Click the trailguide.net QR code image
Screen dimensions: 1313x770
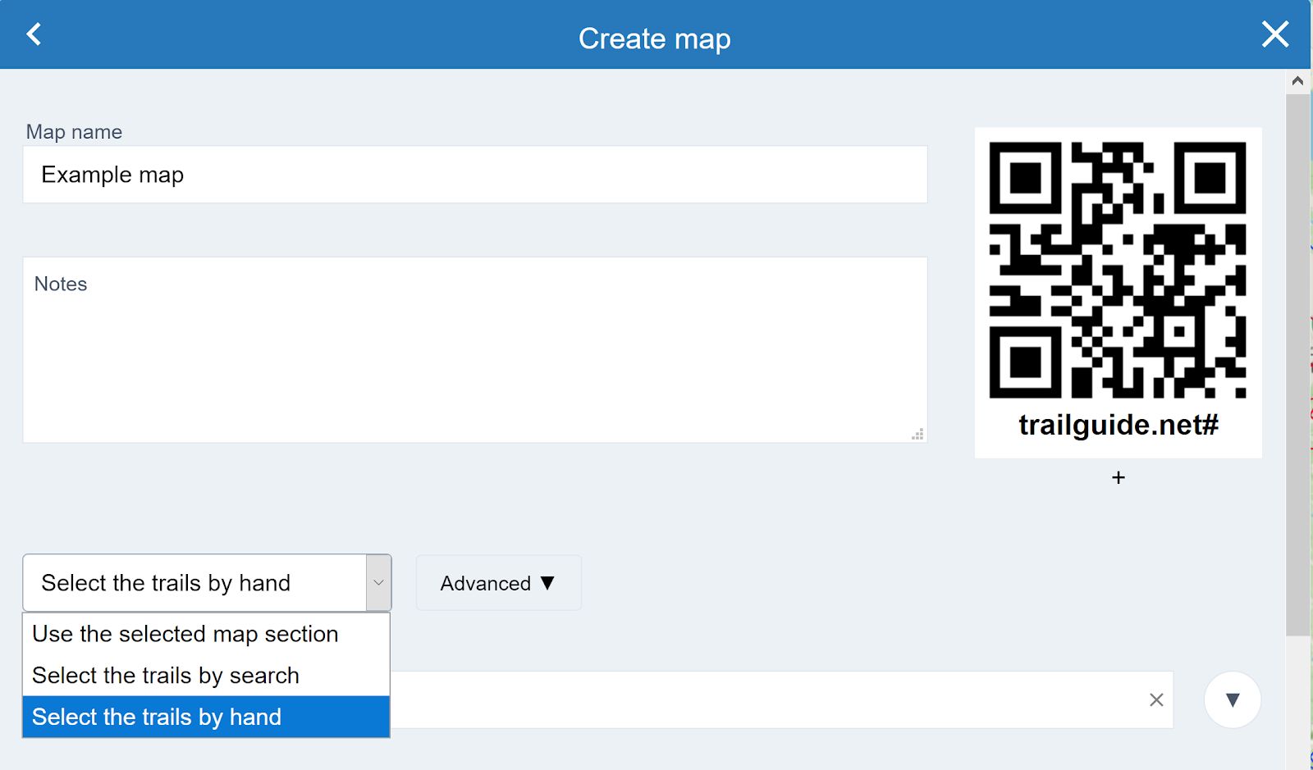[1118, 270]
